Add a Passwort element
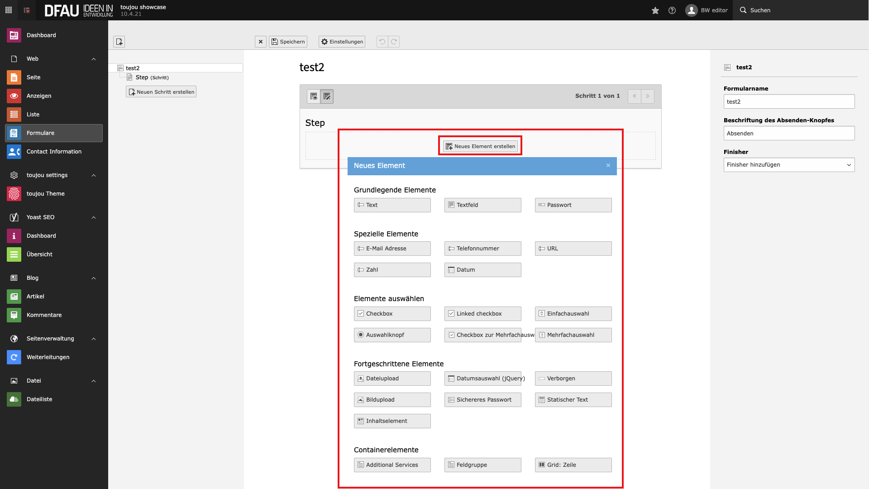869x489 pixels. pos(573,205)
